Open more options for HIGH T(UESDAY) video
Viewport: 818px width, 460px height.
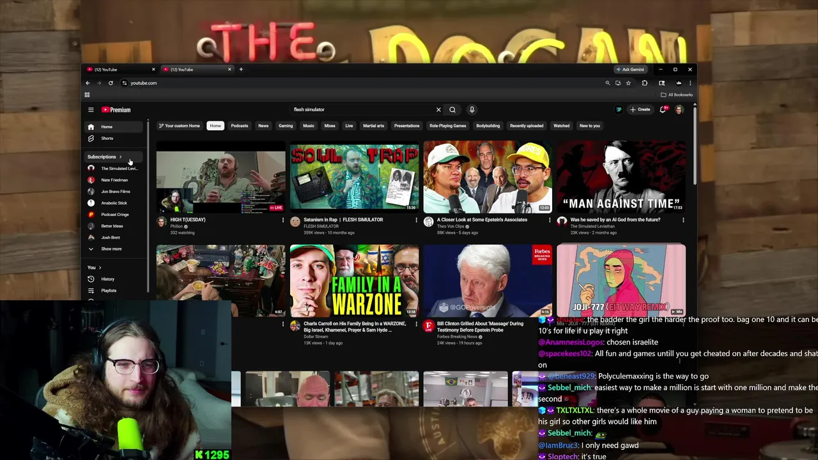coord(283,220)
